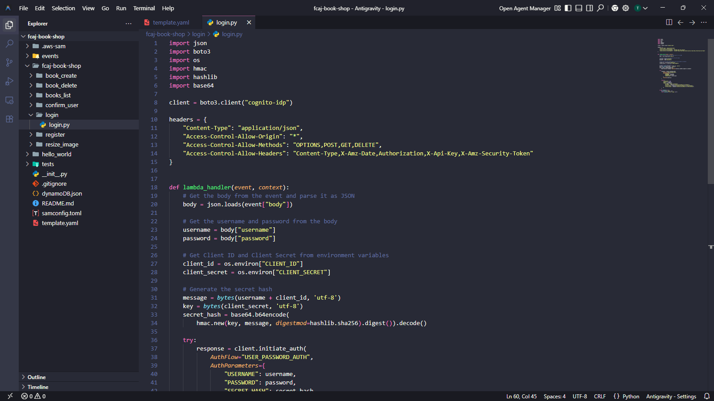Viewport: 714px width, 401px height.
Task: Expand the resize_image folder
Action: [31, 144]
